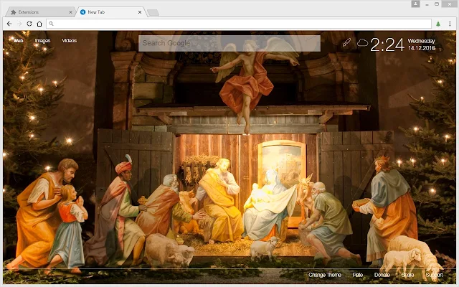Open the Change Theme link

(325, 275)
